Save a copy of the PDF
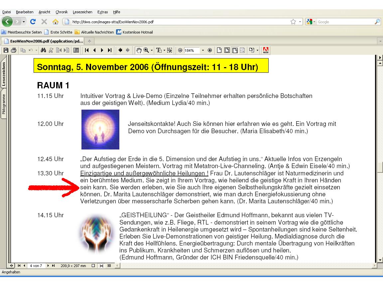 click(5, 50)
